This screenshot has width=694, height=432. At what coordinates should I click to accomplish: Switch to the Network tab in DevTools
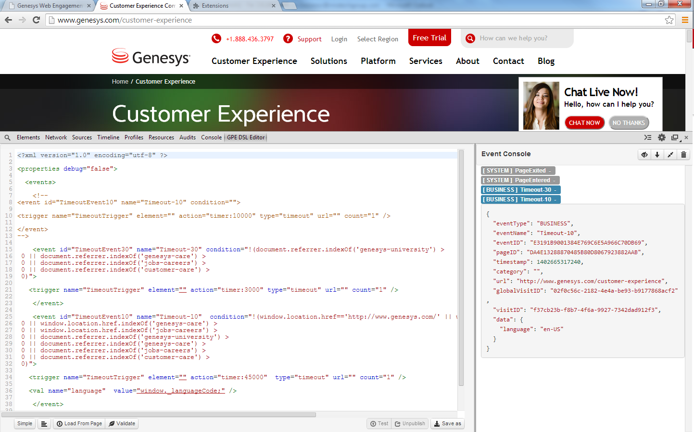(x=56, y=137)
